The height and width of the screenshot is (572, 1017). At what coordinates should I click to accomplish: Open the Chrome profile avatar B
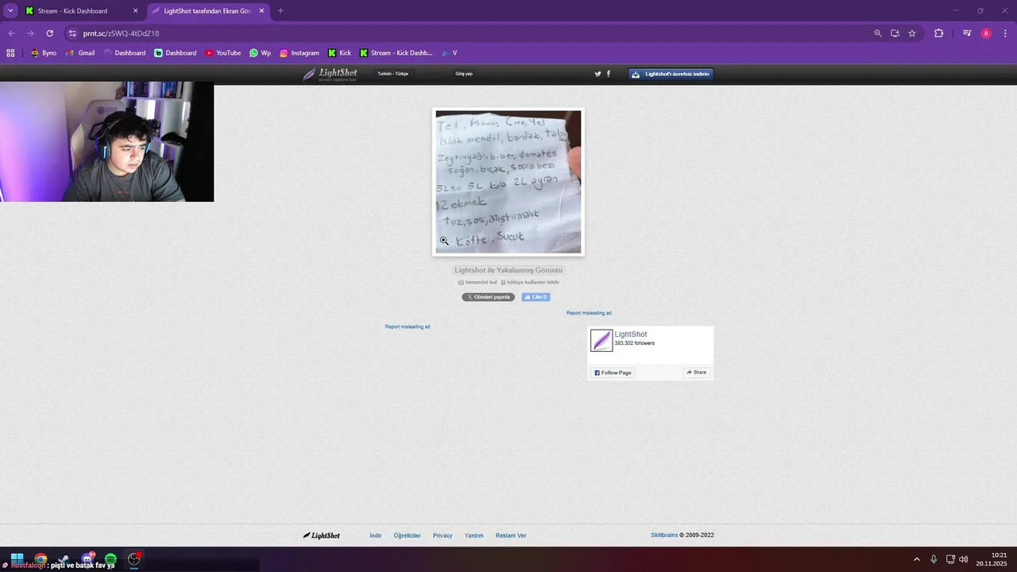pos(986,33)
